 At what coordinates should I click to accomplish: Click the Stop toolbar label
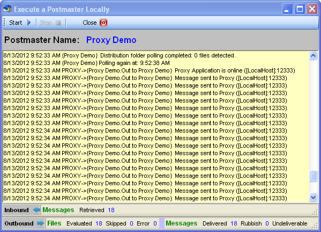tap(46, 23)
